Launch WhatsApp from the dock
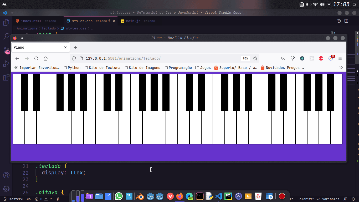Image resolution: width=359 pixels, height=202 pixels. pyautogui.click(x=119, y=196)
